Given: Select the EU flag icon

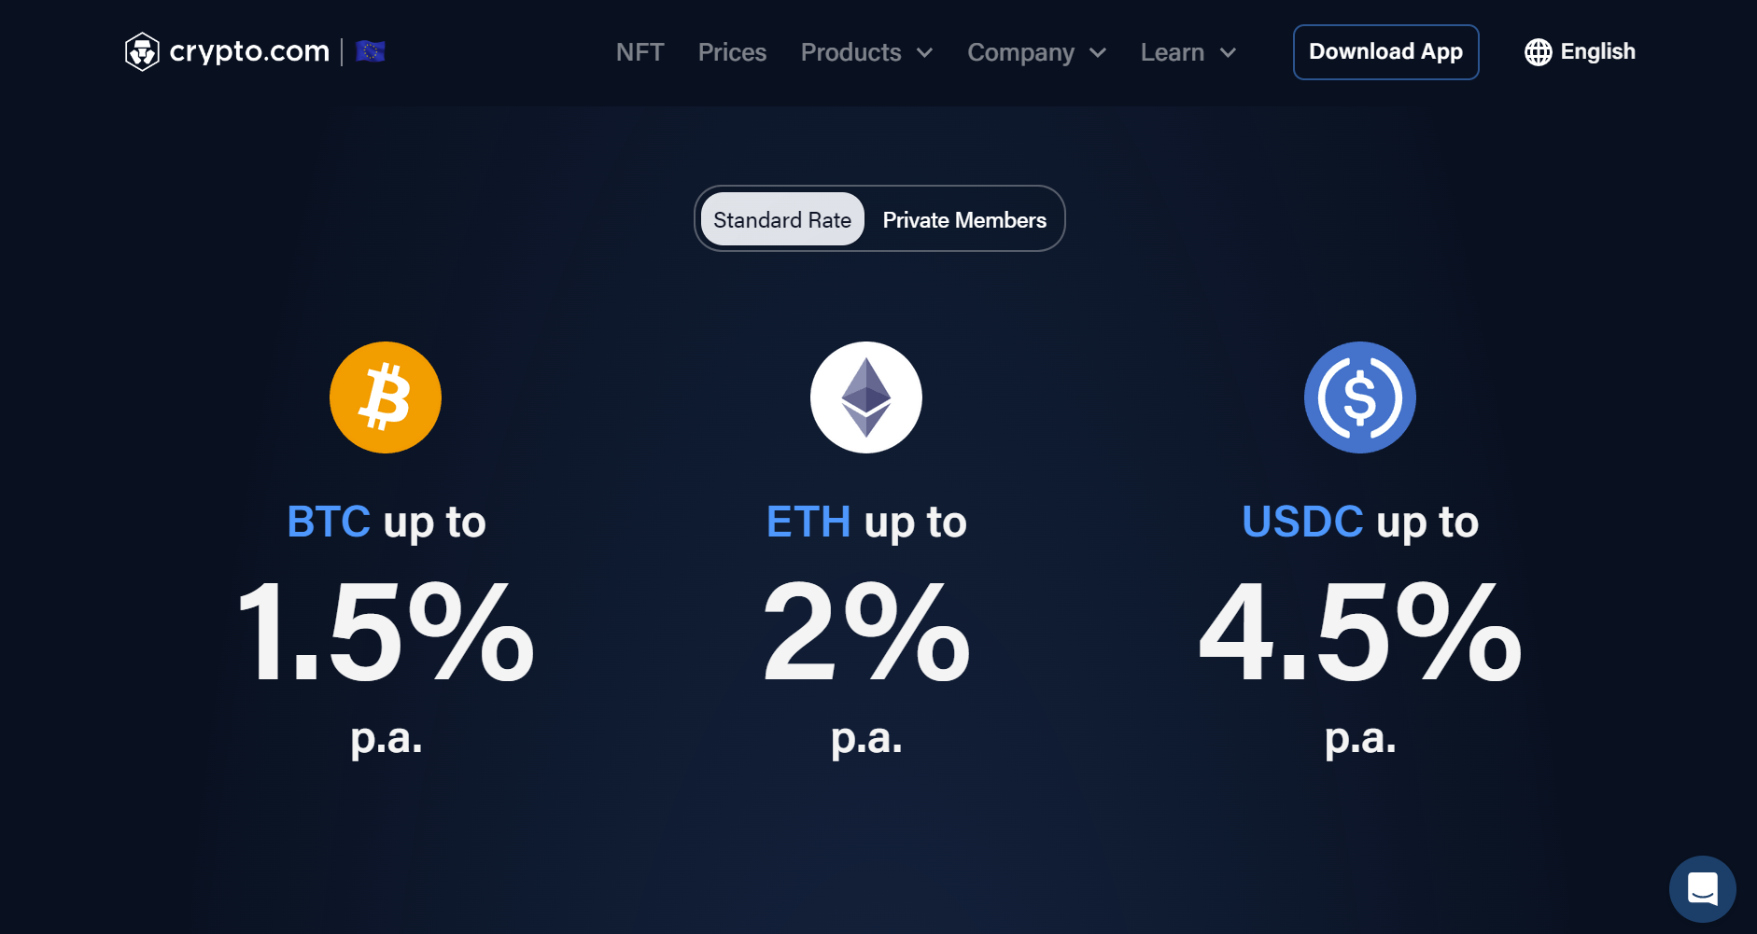Looking at the screenshot, I should coord(371,51).
